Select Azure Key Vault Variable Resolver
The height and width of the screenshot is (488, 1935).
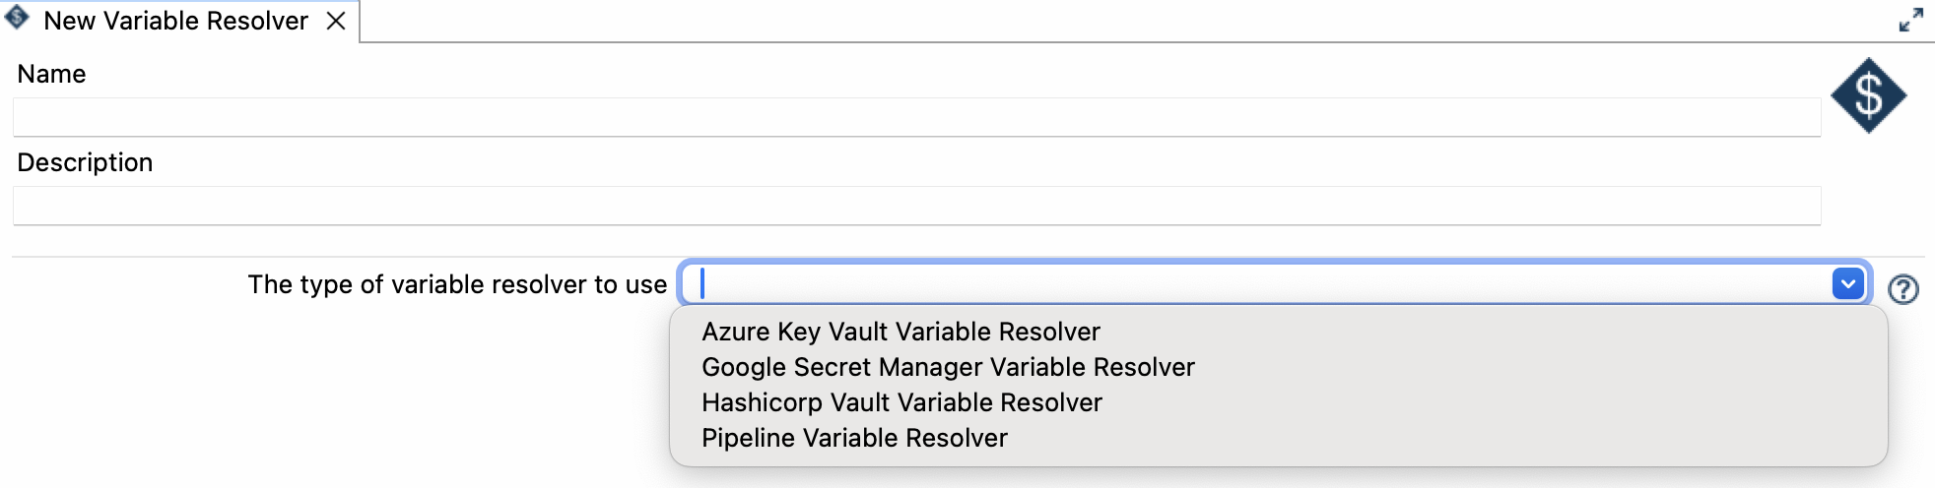click(901, 332)
